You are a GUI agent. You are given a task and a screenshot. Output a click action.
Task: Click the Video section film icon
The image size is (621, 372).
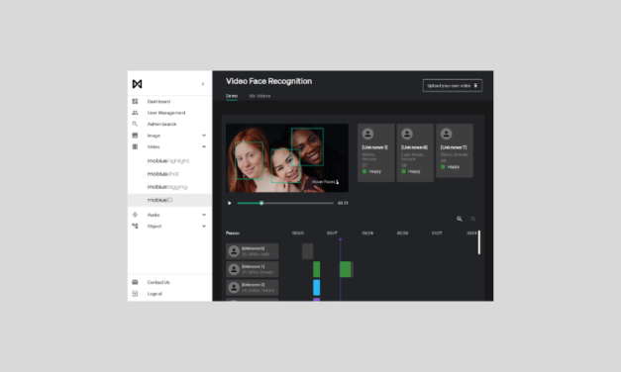point(135,146)
